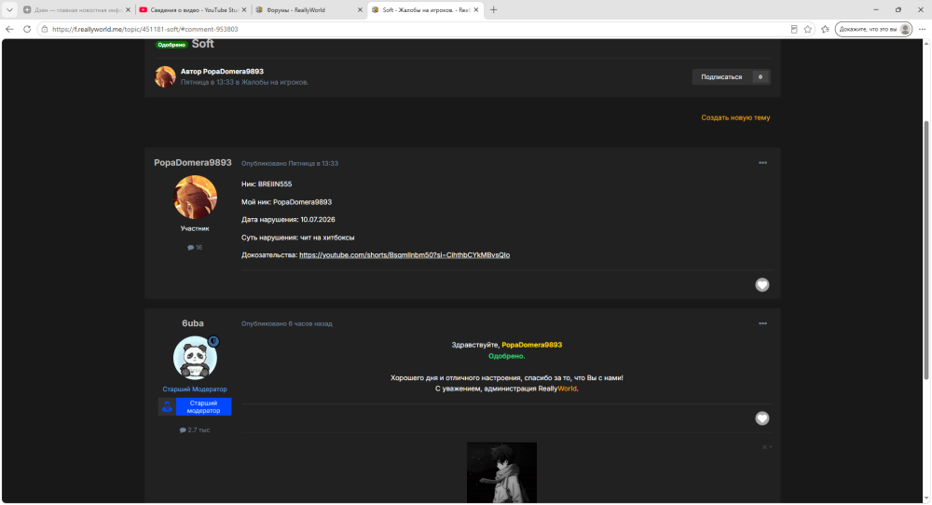Go back using the browser back arrow
The height and width of the screenshot is (505, 932).
click(9, 29)
